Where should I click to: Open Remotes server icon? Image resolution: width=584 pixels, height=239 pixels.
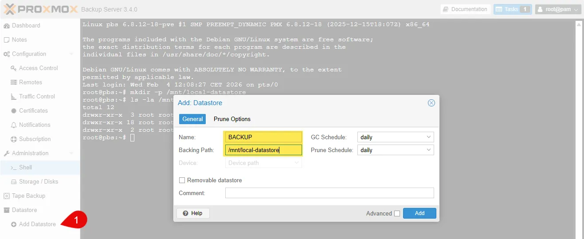point(13,82)
